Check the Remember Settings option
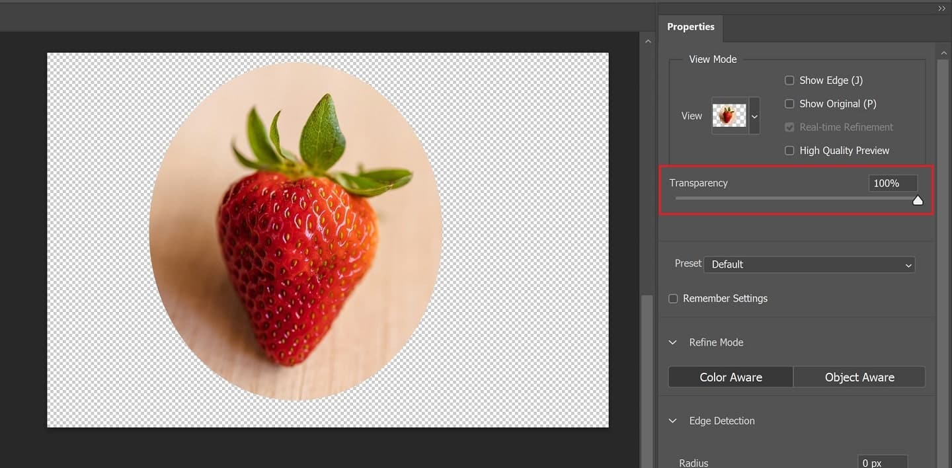The width and height of the screenshot is (952, 468). 672,298
